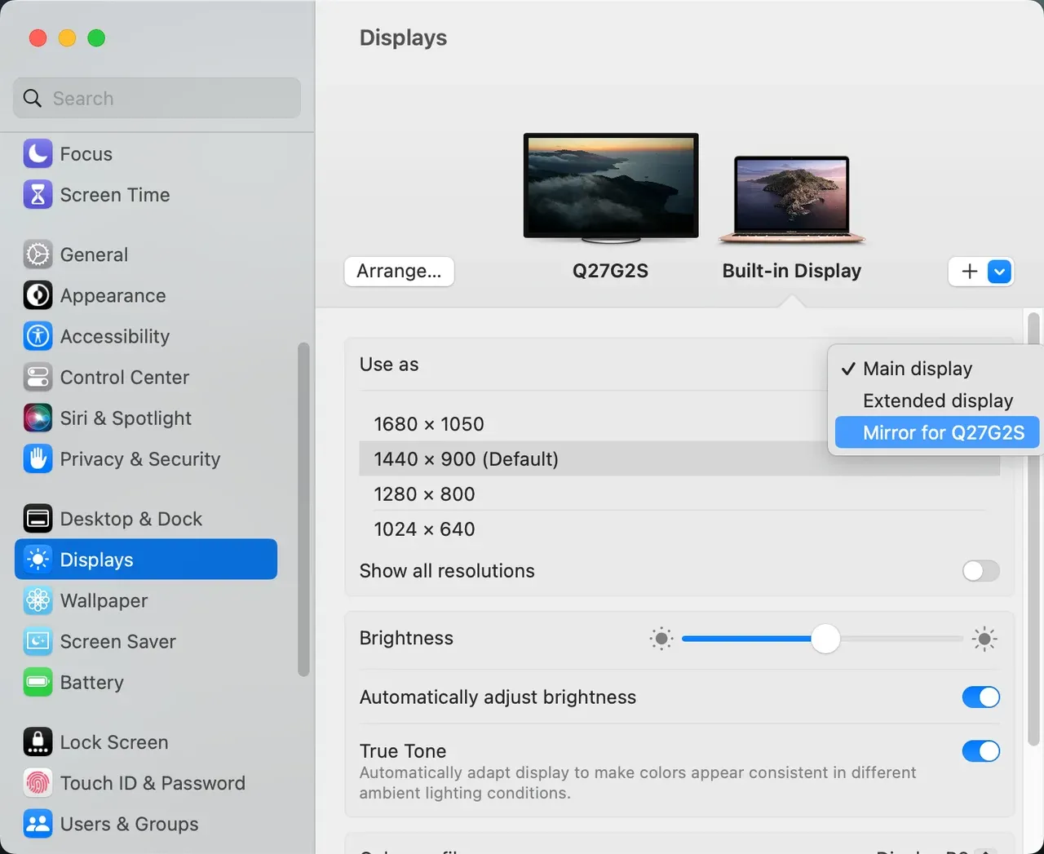Viewport: 1044px width, 854px height.
Task: Click the Arrange... button
Action: click(x=399, y=271)
